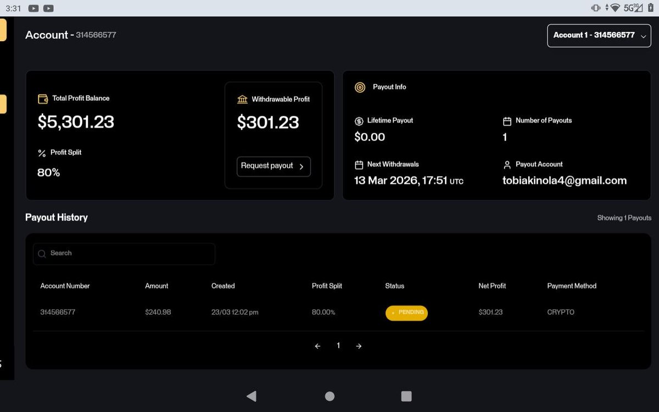The height and width of the screenshot is (412, 659).
Task: Click the calendar icon beside Number of Payouts
Action: [x=507, y=121]
